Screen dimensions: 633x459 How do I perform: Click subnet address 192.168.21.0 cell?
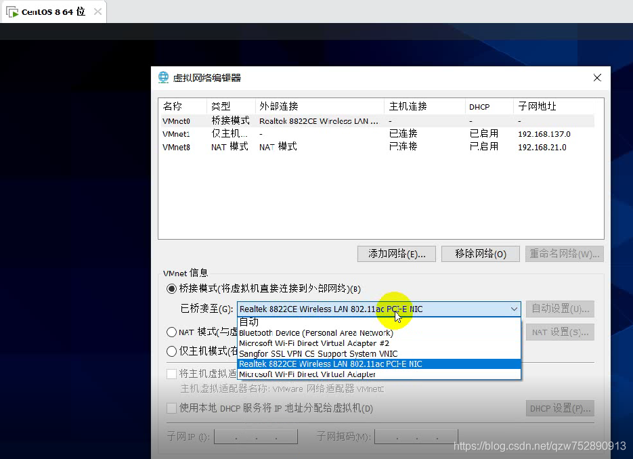[542, 148]
